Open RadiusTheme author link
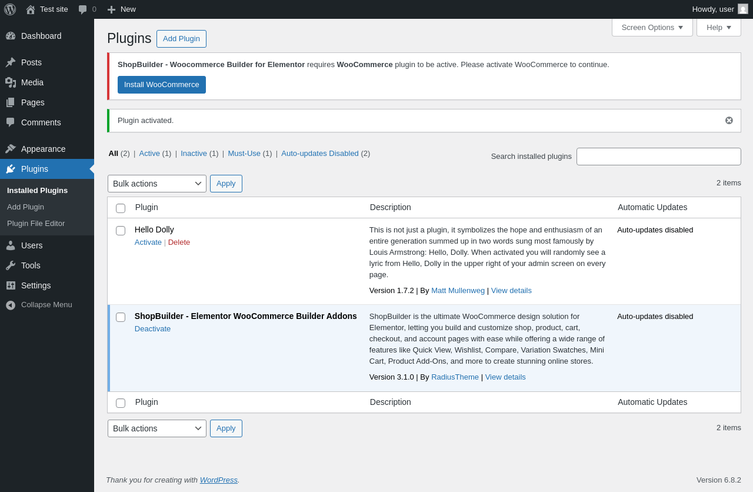 (455, 377)
